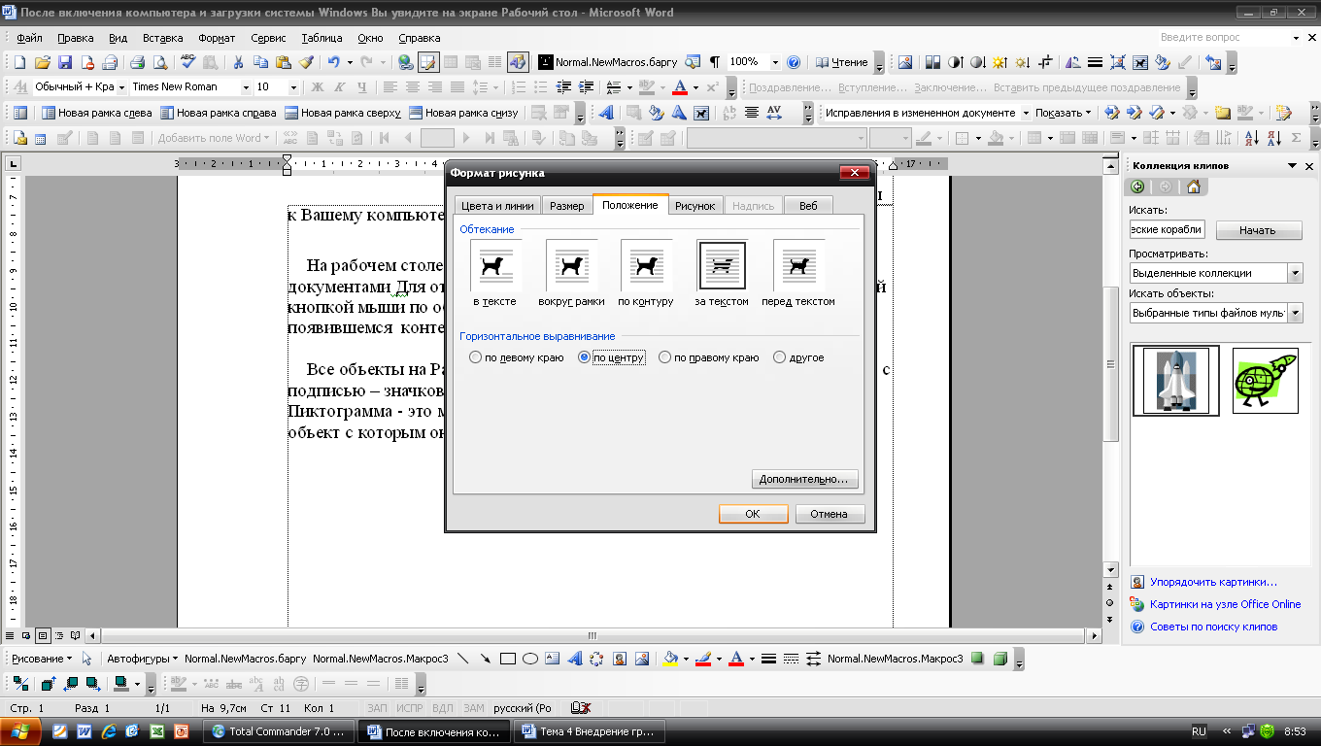
Task: Click the More Contrast icon
Action: click(954, 62)
